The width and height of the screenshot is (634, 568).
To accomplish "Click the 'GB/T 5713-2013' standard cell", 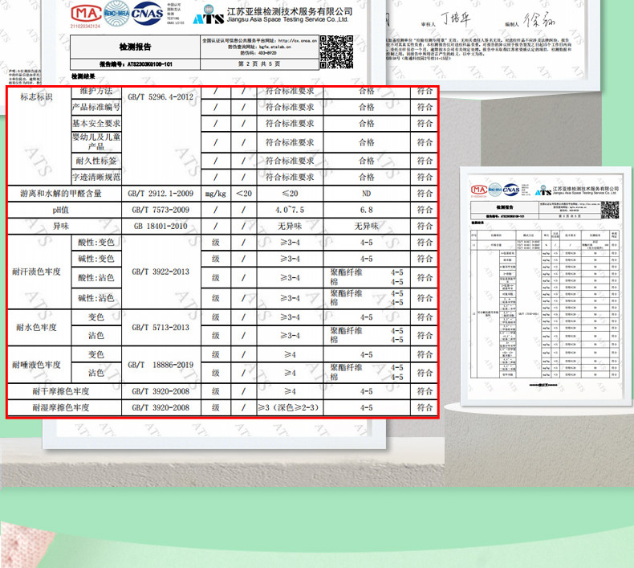I will (161, 327).
